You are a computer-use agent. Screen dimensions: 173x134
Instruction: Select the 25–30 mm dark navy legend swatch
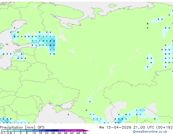55,130
